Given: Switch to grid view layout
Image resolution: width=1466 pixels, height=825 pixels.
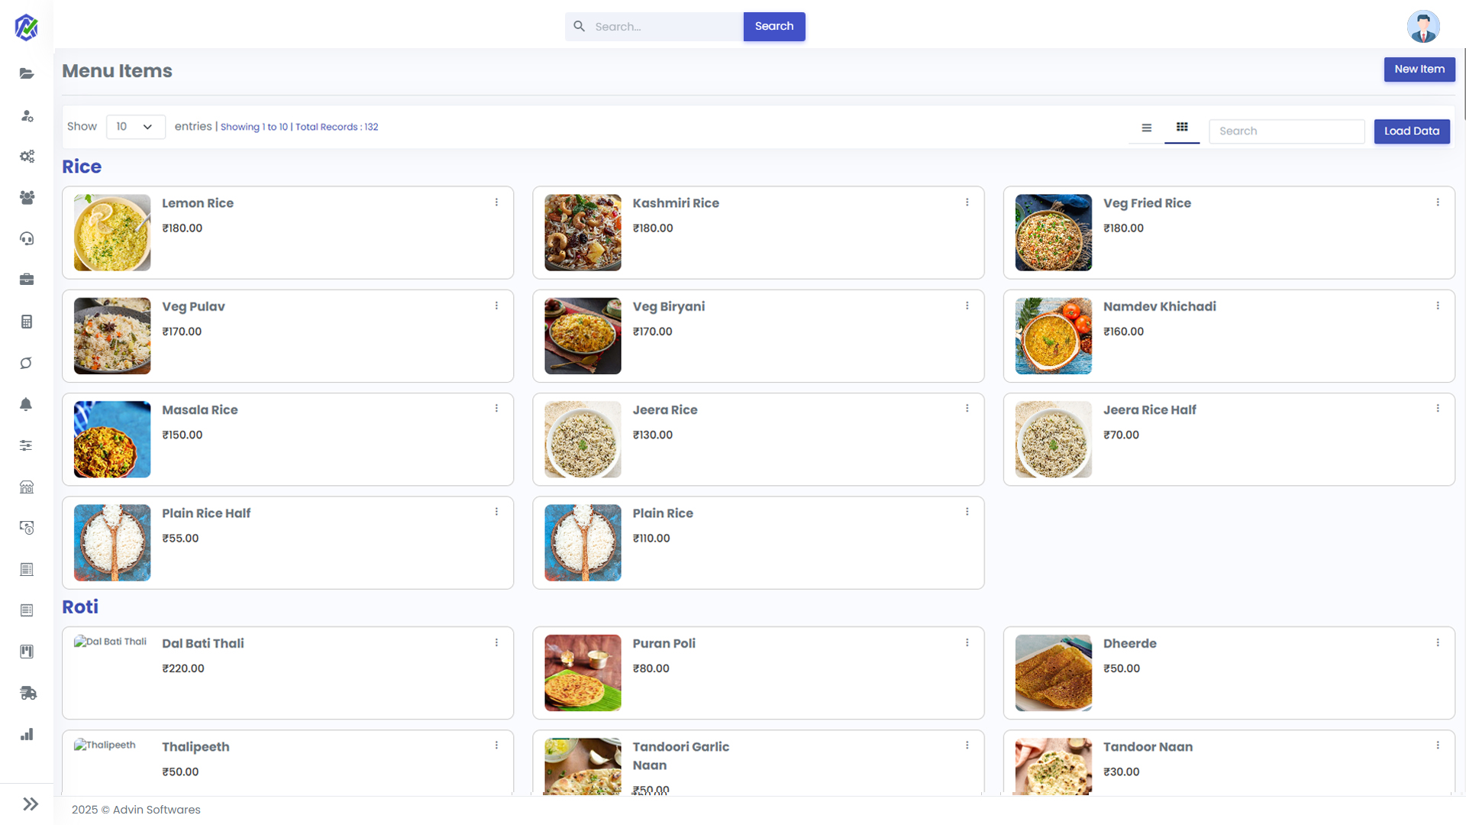Looking at the screenshot, I should (x=1182, y=128).
